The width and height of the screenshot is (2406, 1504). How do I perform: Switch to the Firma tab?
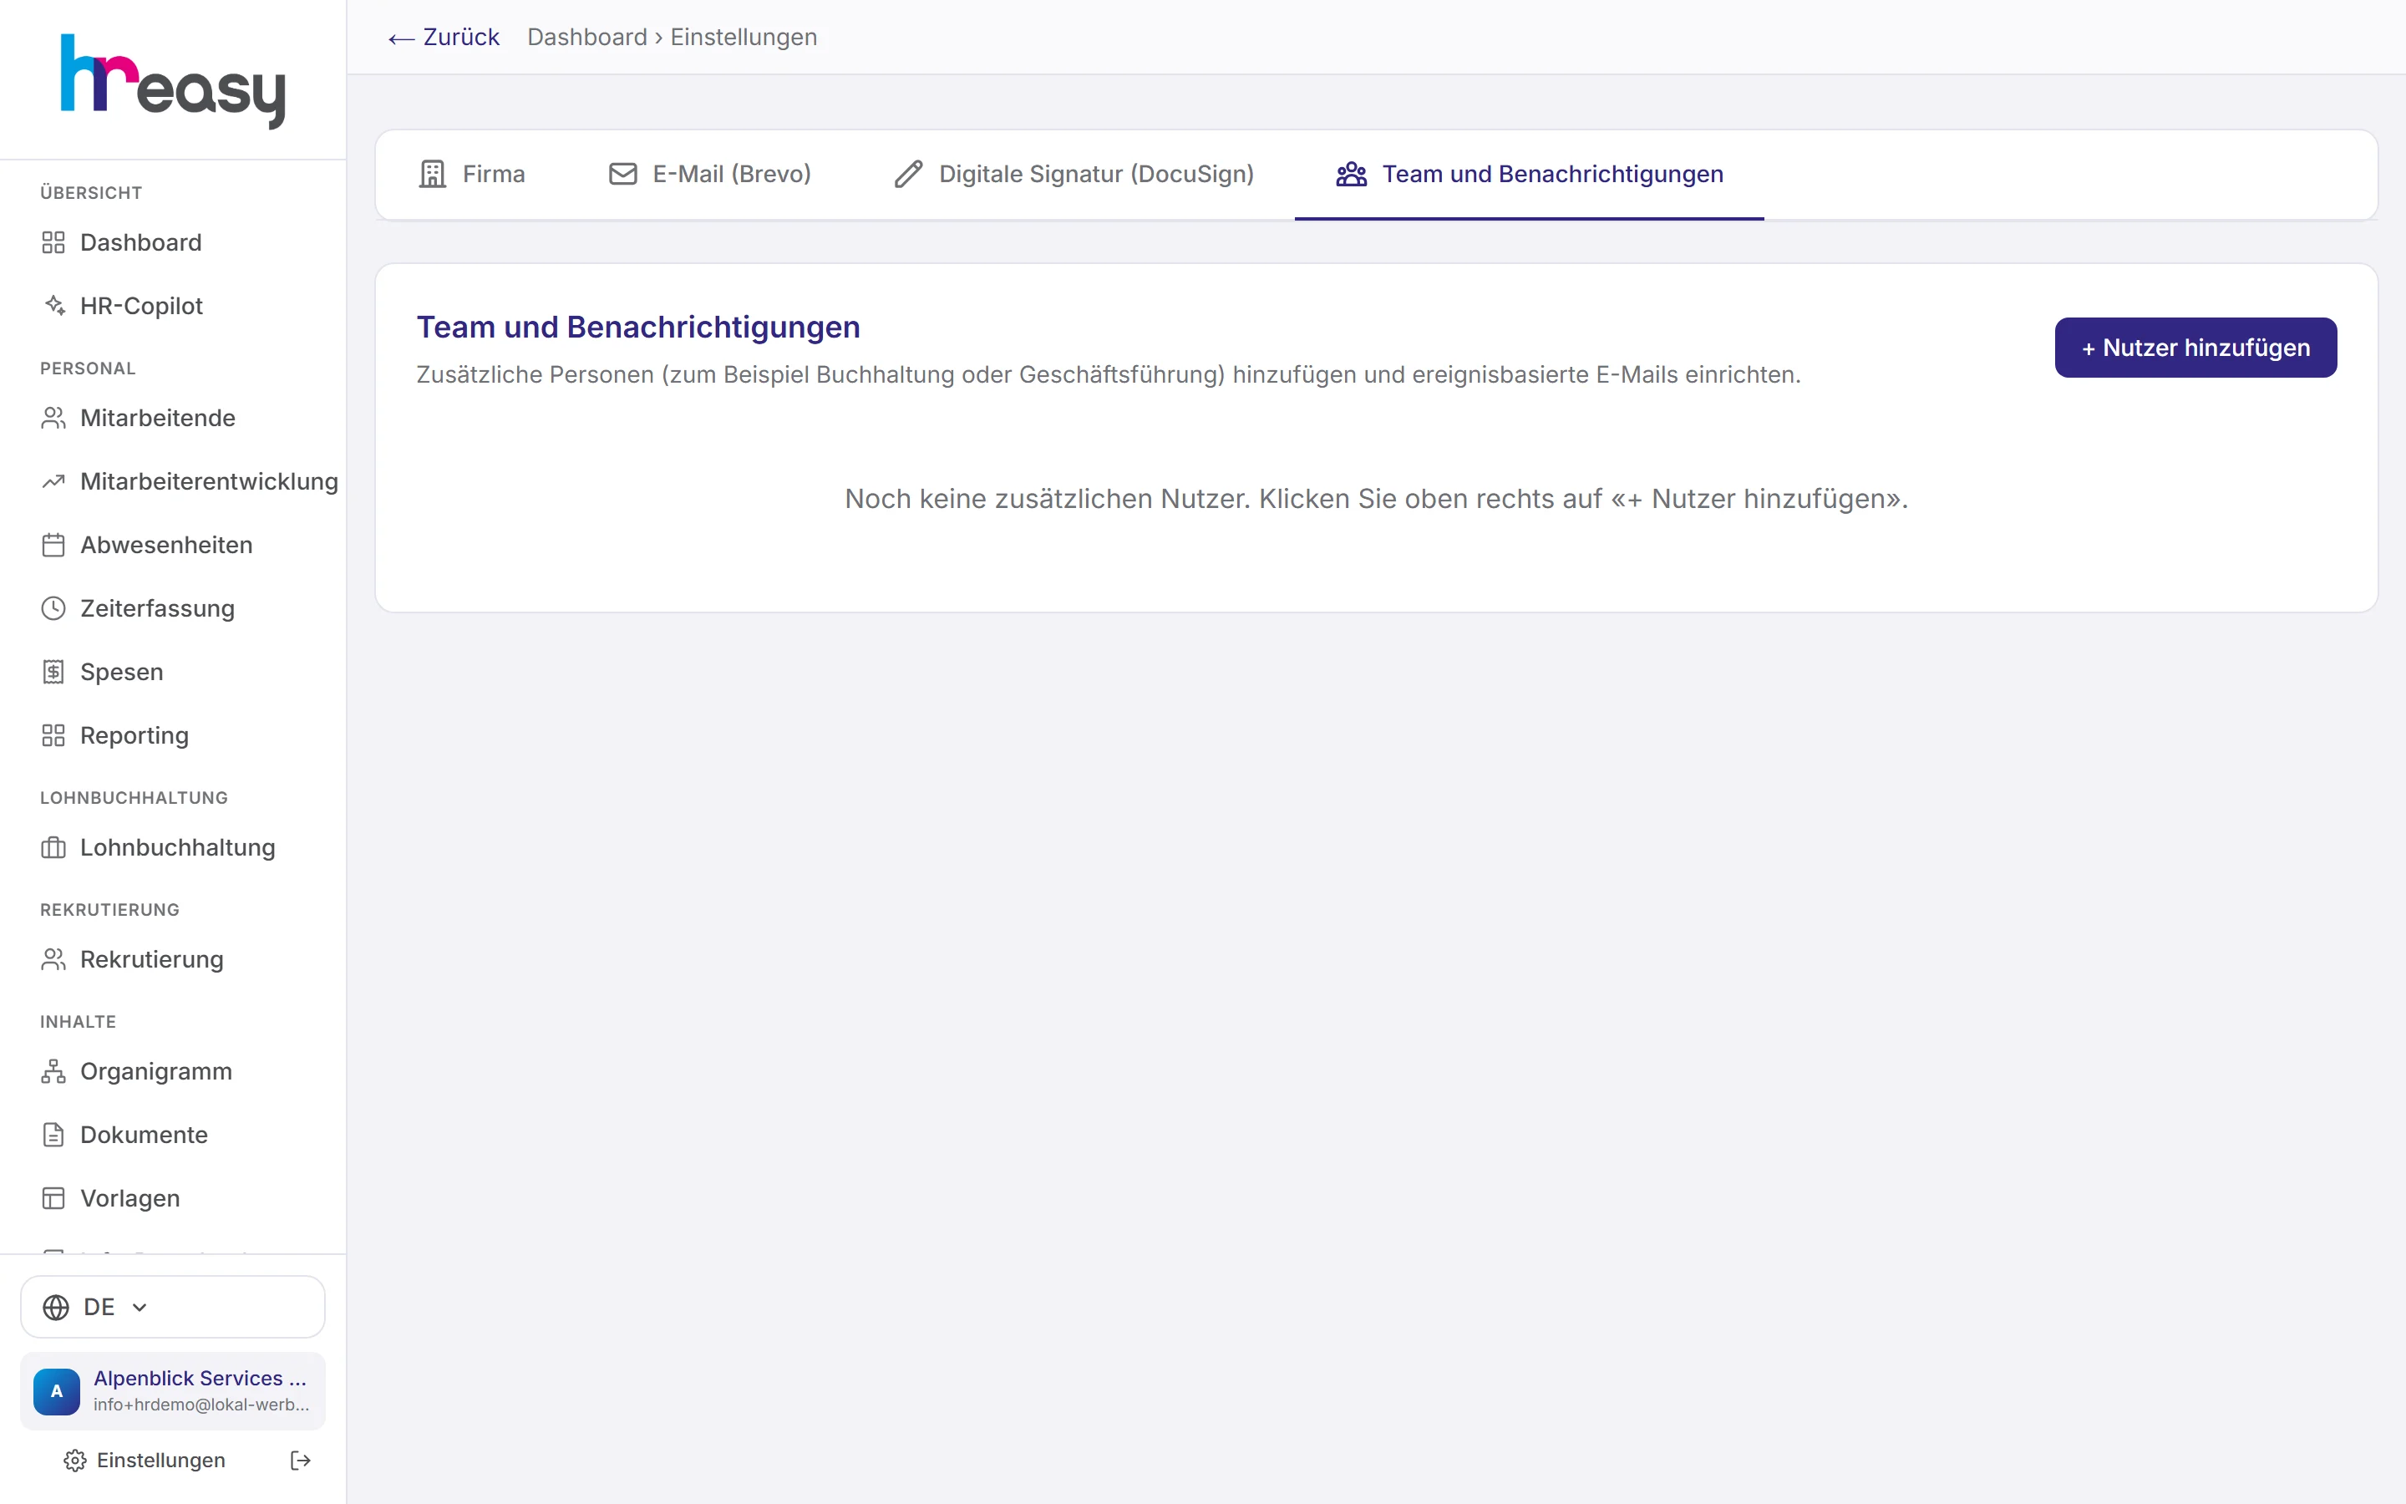pyautogui.click(x=471, y=174)
